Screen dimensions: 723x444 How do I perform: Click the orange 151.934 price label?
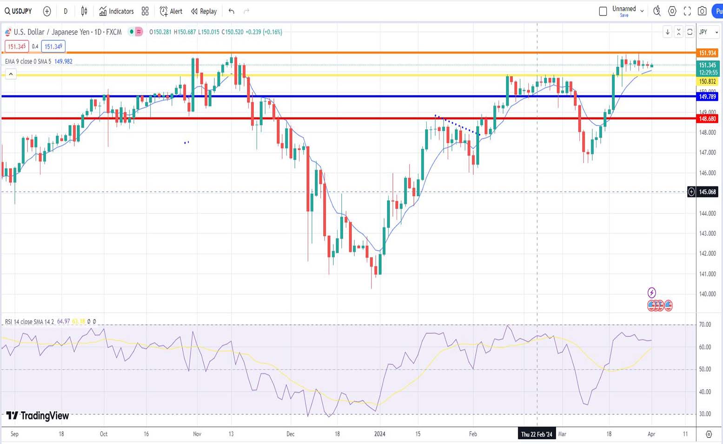707,53
